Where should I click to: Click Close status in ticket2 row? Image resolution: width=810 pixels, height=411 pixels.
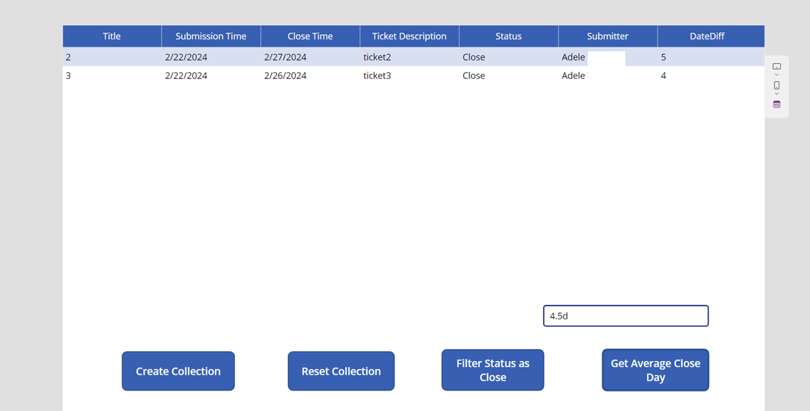474,57
